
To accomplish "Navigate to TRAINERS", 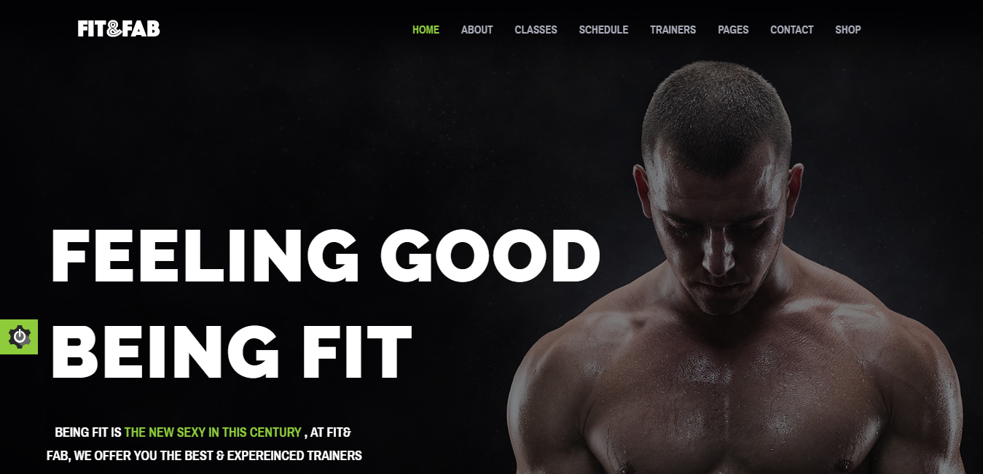I will coord(673,30).
